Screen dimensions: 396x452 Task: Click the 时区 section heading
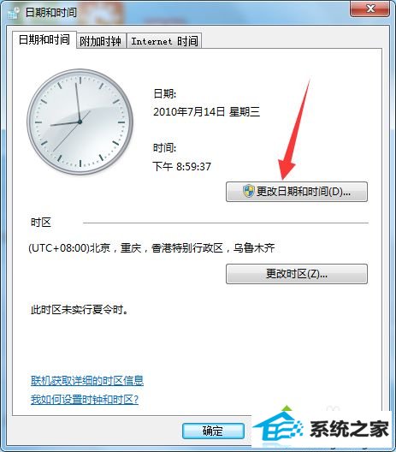[41, 223]
